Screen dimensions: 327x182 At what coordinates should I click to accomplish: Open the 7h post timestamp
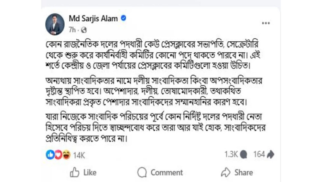tap(73, 29)
